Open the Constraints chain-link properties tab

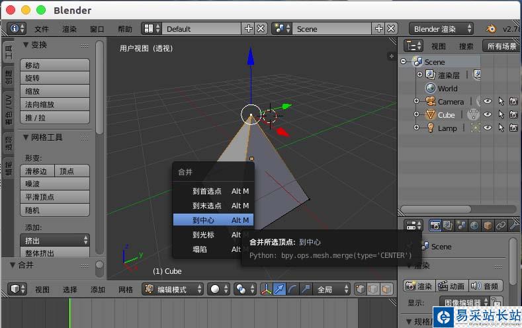500,226
